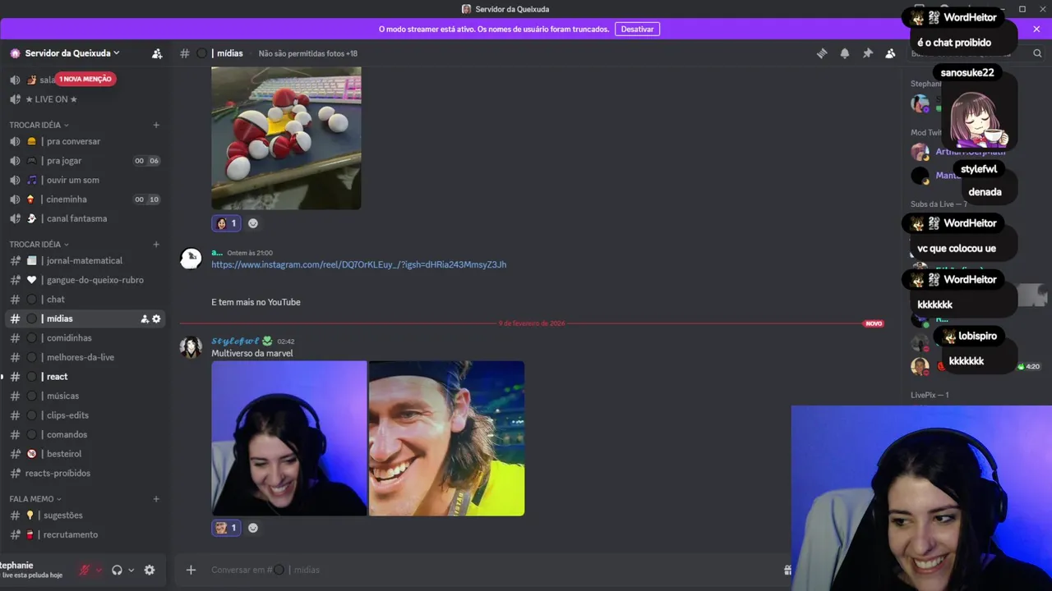1052x591 pixels.
Task: Invite people icon next to server name
Action: [x=157, y=53]
